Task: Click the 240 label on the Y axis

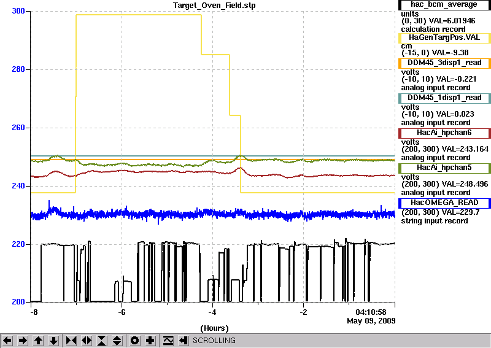Action: point(18,186)
